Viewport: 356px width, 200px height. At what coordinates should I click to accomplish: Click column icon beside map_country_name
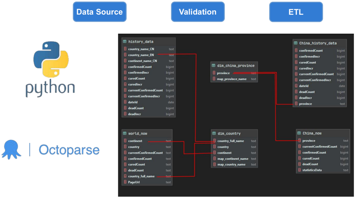[x=214, y=165]
